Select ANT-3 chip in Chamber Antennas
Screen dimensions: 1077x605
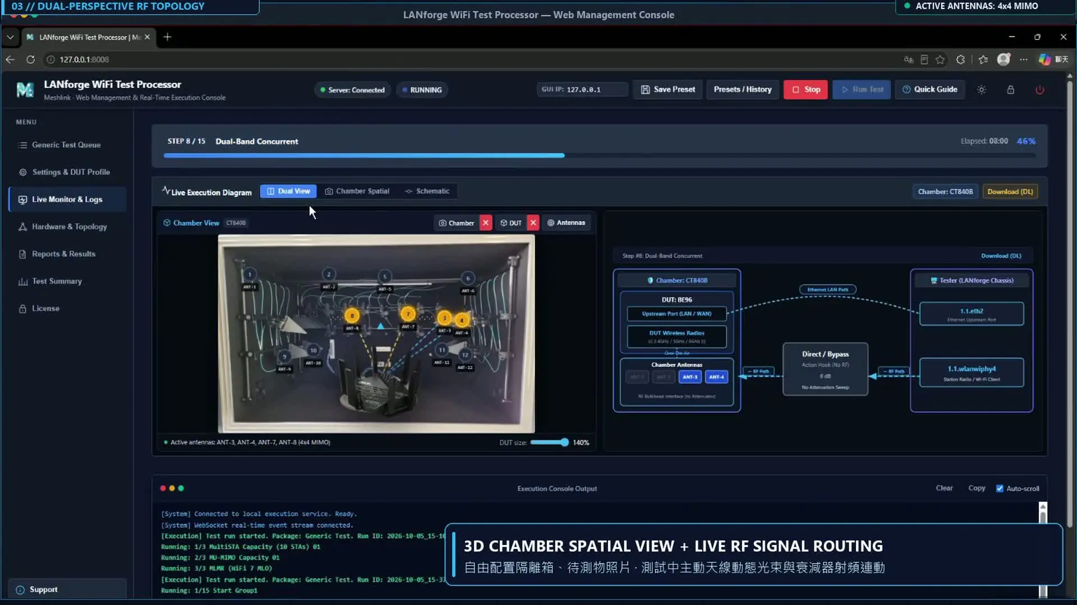(690, 377)
